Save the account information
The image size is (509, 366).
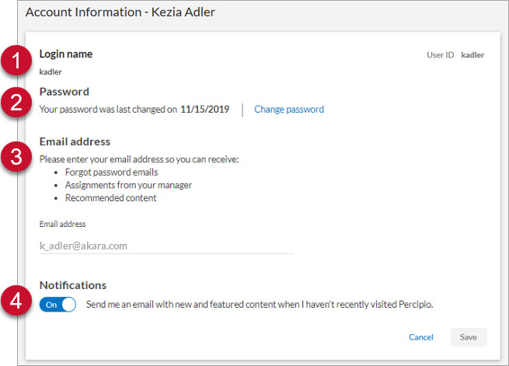click(469, 337)
